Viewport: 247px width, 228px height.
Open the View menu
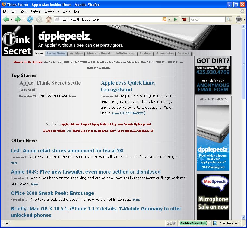[24, 11]
